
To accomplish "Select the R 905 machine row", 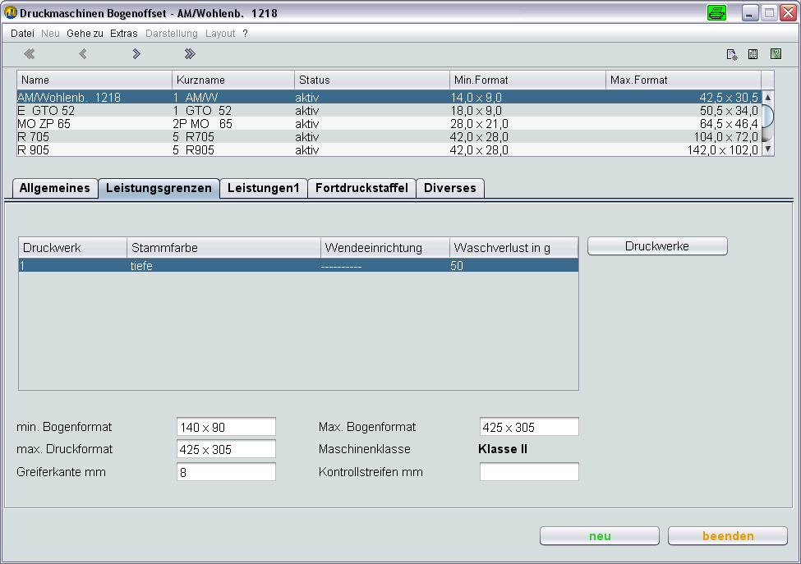I will pos(389,150).
